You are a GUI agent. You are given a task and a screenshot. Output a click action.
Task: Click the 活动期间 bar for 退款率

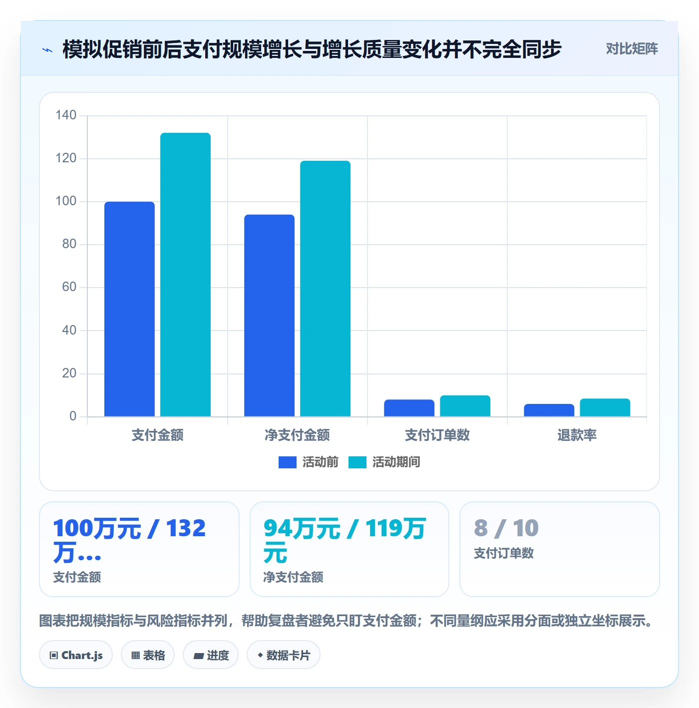coord(605,407)
